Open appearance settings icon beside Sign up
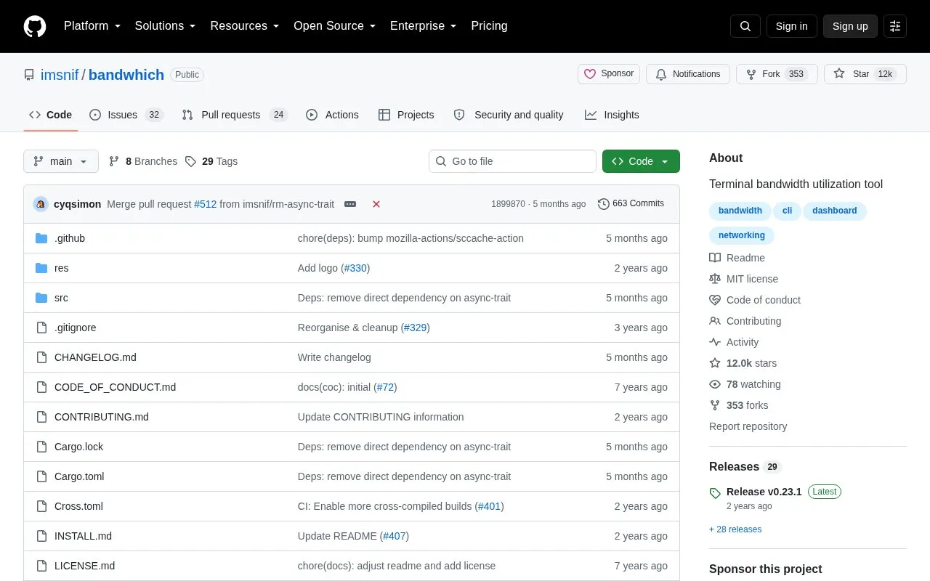Image resolution: width=930 pixels, height=581 pixels. click(x=895, y=26)
